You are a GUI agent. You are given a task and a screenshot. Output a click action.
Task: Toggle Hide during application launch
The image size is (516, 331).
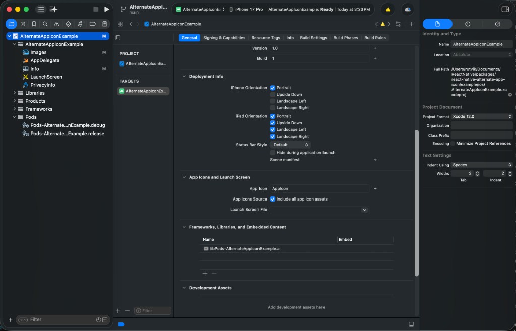tap(273, 152)
